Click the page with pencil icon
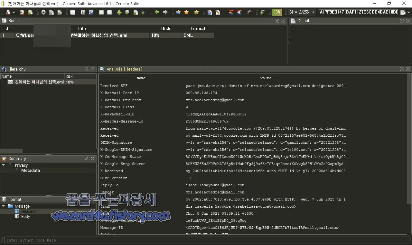This screenshot has width=412, height=245. click(x=218, y=12)
